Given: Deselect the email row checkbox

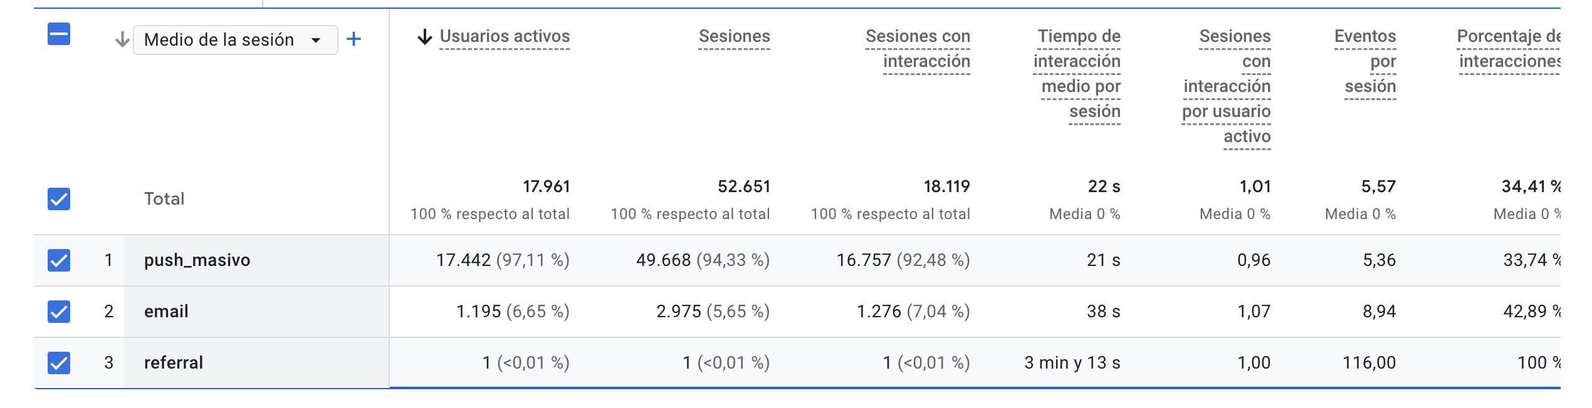Looking at the screenshot, I should pos(59,312).
